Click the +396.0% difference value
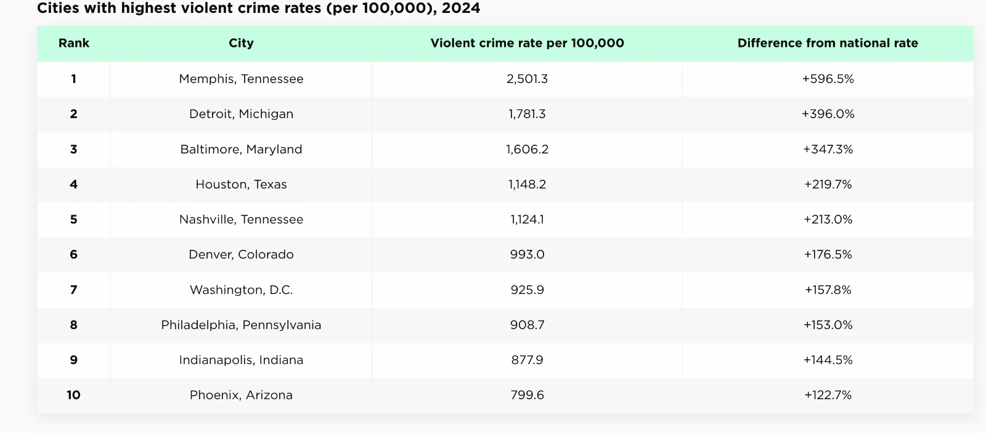 tap(828, 114)
